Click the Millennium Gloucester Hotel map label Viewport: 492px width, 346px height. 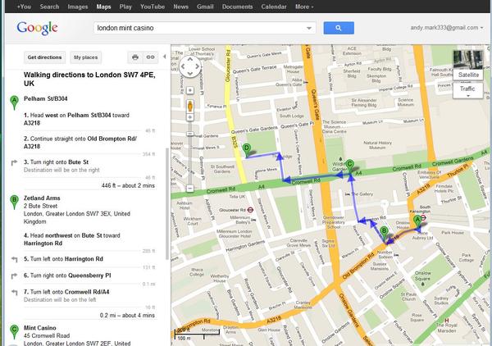[235, 234]
